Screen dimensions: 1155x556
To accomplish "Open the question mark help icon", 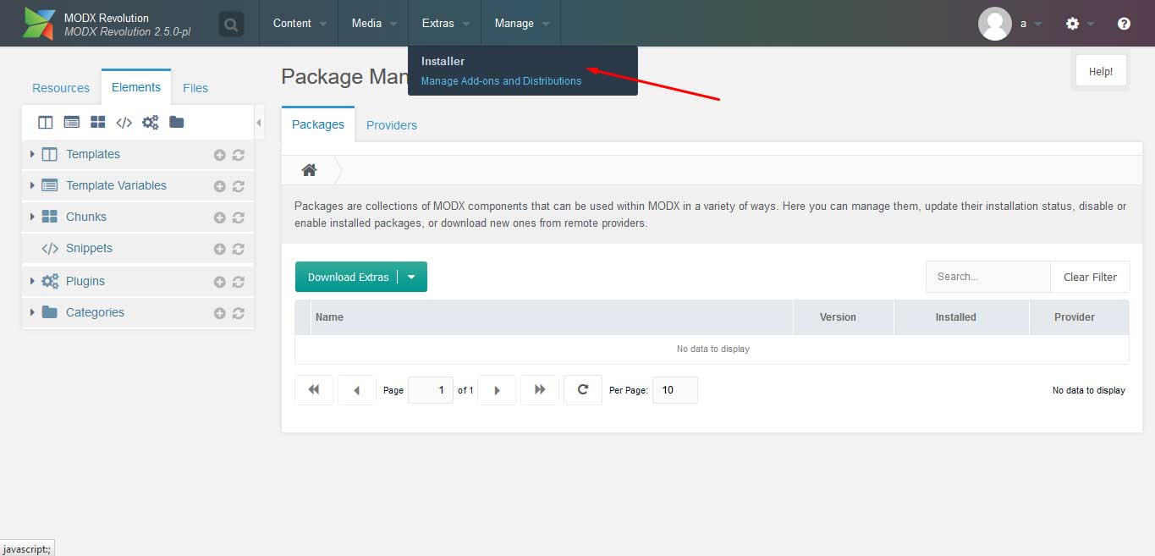I will (x=1124, y=24).
